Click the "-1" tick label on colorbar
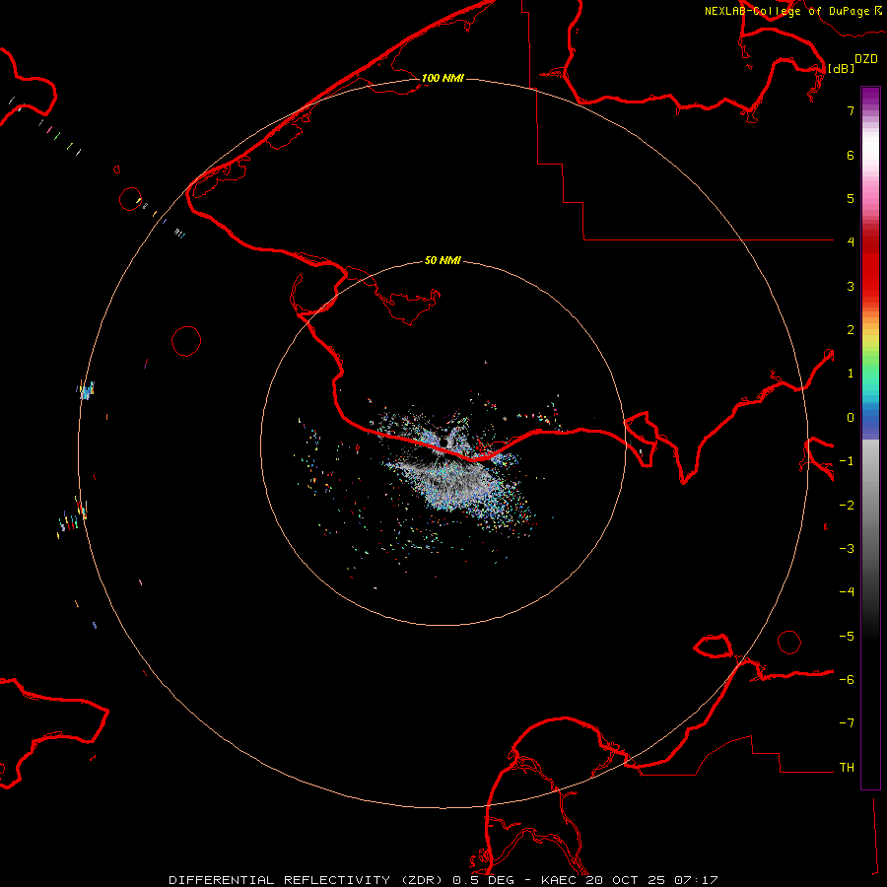This screenshot has width=887, height=887. point(847,461)
